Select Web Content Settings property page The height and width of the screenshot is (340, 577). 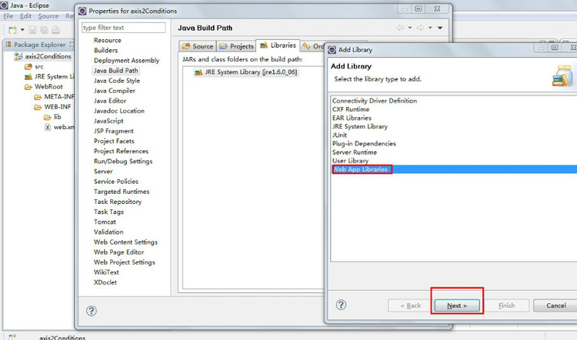(125, 242)
